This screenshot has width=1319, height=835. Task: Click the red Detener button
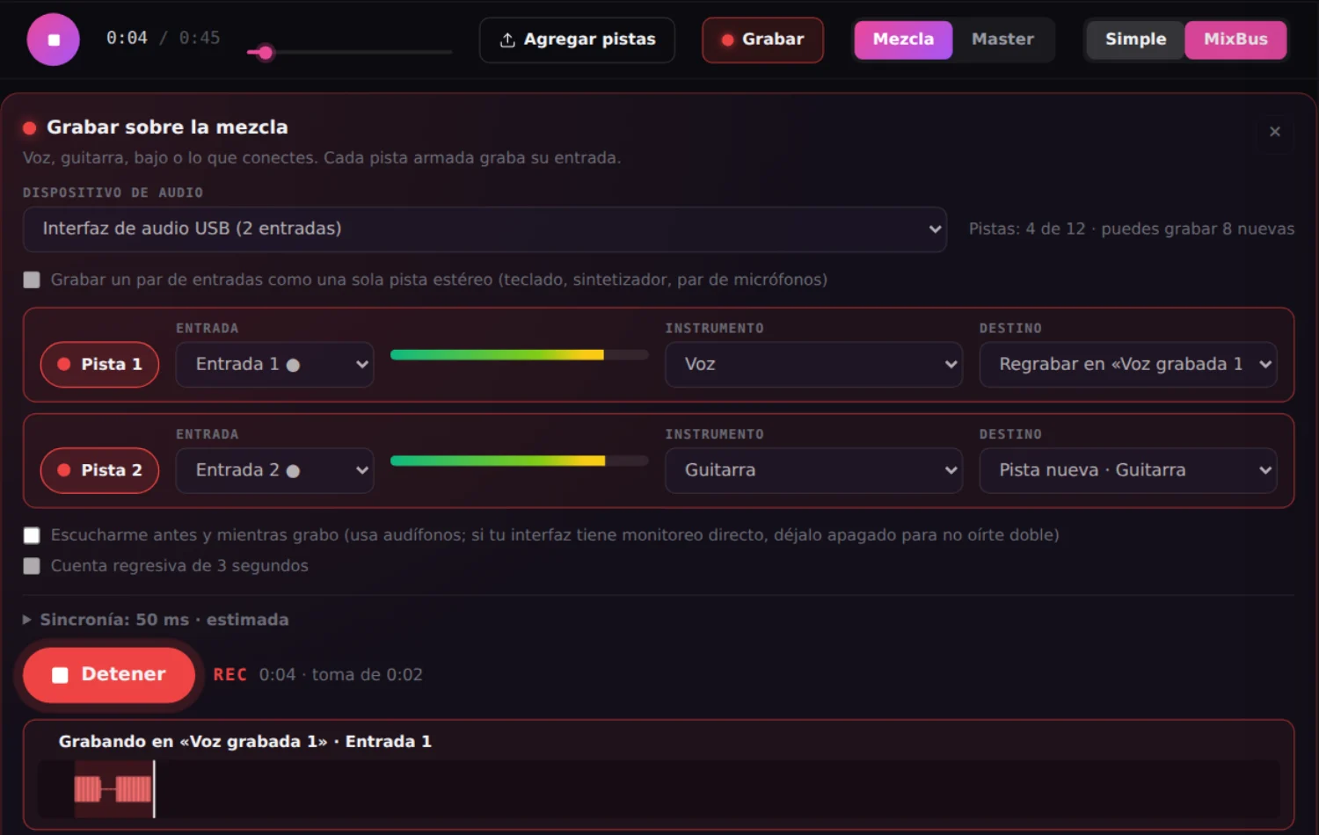(109, 675)
